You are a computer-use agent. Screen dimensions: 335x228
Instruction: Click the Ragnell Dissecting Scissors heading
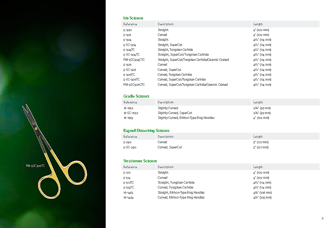point(146,131)
